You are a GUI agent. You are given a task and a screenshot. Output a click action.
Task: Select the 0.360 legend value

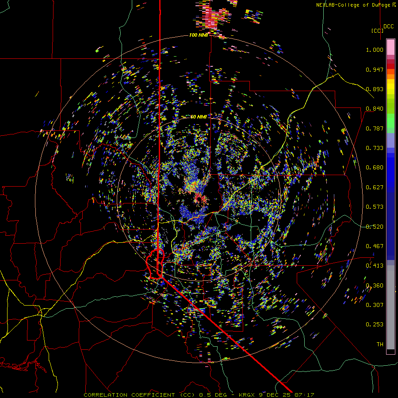coord(375,286)
